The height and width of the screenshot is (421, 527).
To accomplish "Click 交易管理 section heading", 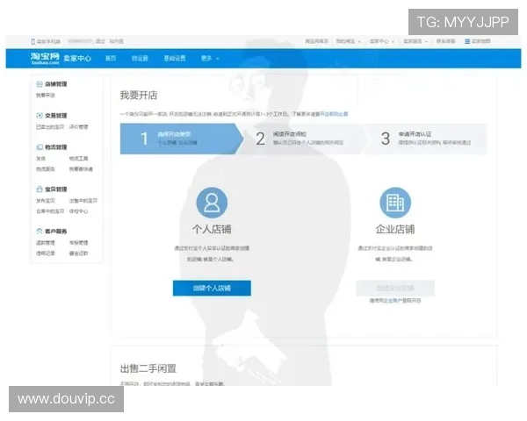I will [x=56, y=116].
